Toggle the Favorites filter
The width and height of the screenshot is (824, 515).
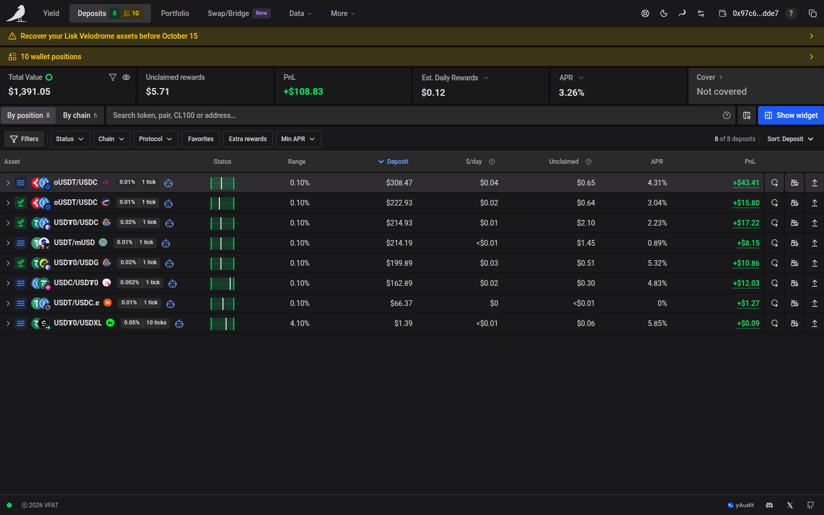[x=201, y=139]
